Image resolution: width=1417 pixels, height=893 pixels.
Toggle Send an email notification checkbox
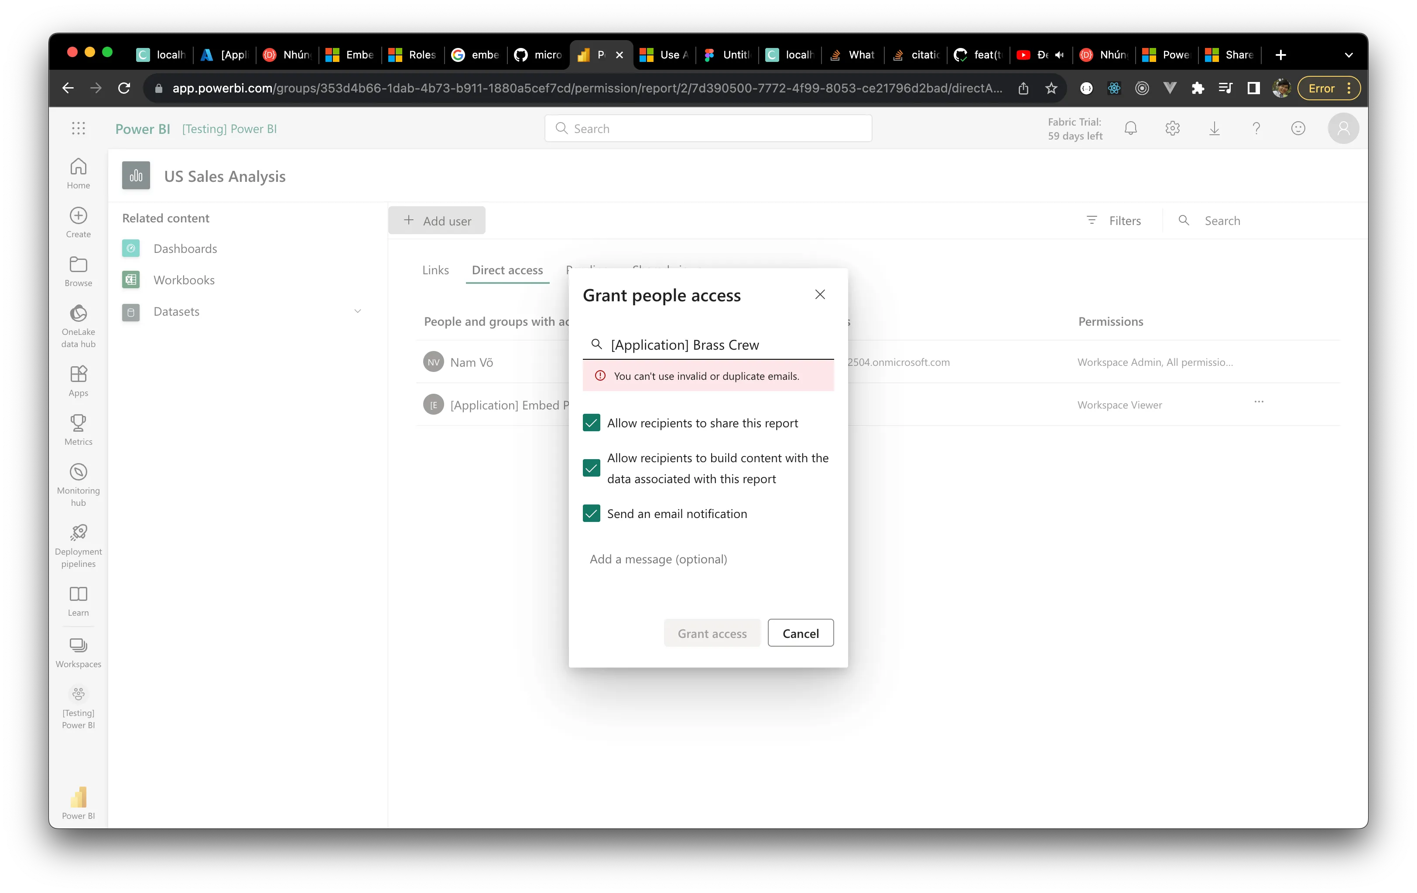pos(592,512)
